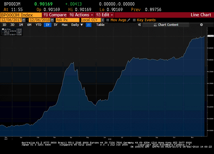The image size is (214, 154).
Task: Click the Compare button
Action: (x=55, y=15)
